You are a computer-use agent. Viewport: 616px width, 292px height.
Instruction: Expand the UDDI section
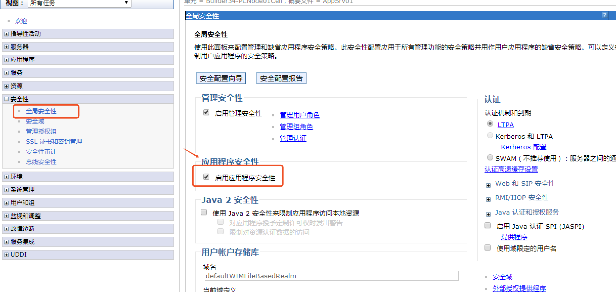[6, 255]
